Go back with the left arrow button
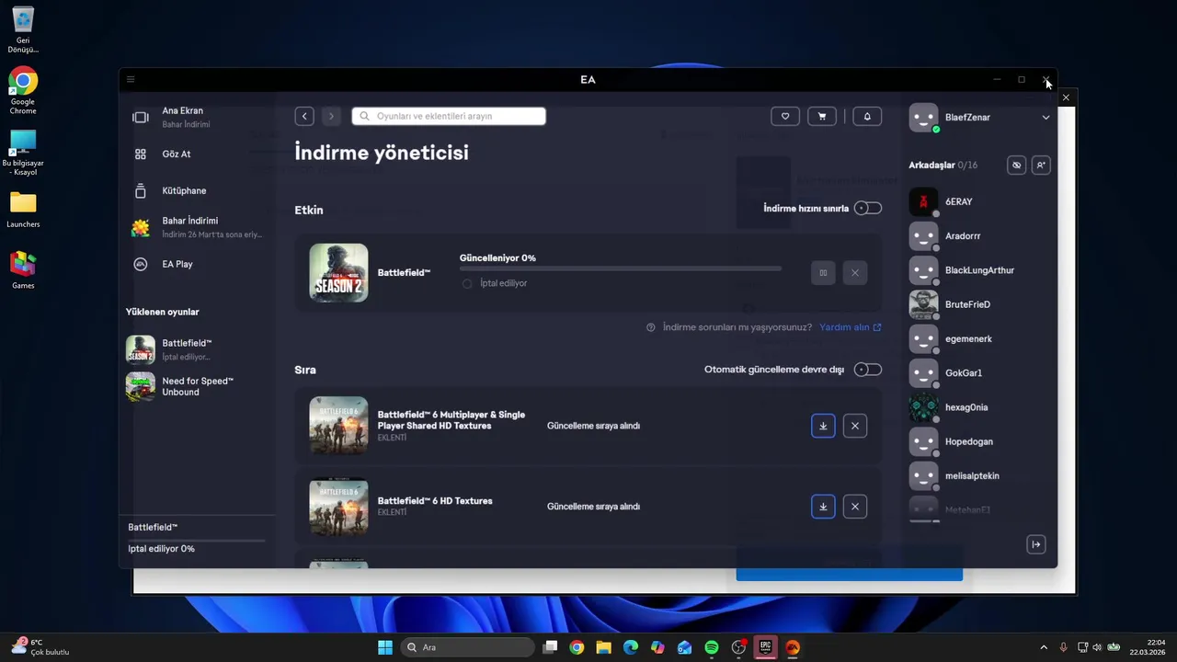This screenshot has width=1177, height=662. pyautogui.click(x=304, y=116)
